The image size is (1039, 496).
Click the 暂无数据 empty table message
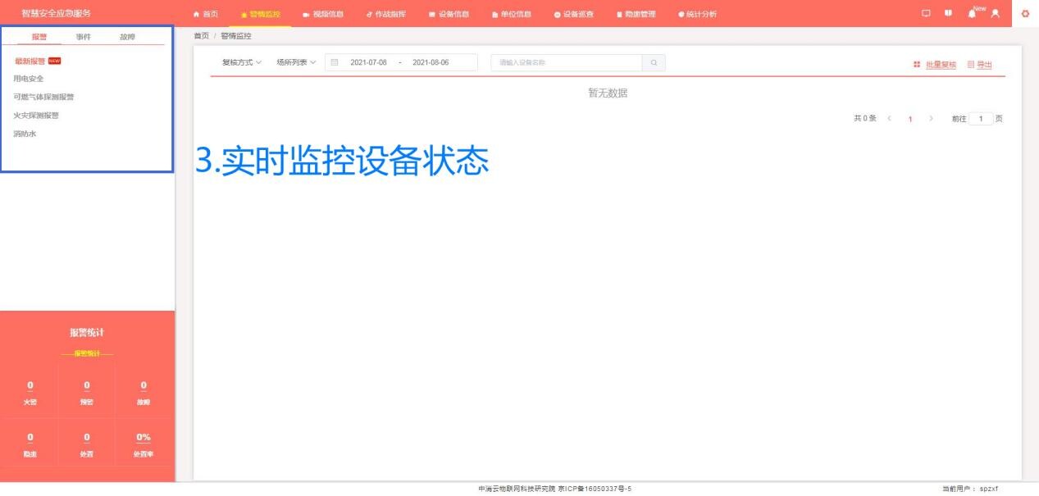pyautogui.click(x=608, y=93)
